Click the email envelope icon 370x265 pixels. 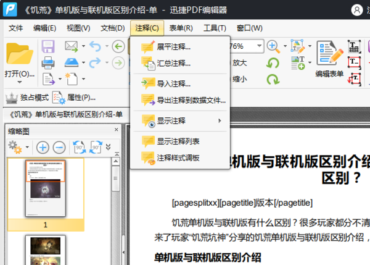[72, 46]
